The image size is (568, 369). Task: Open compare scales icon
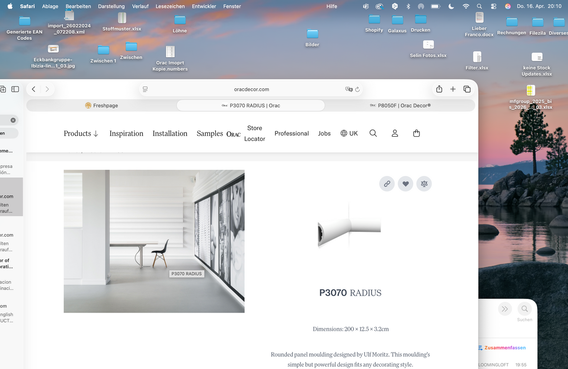(424, 184)
